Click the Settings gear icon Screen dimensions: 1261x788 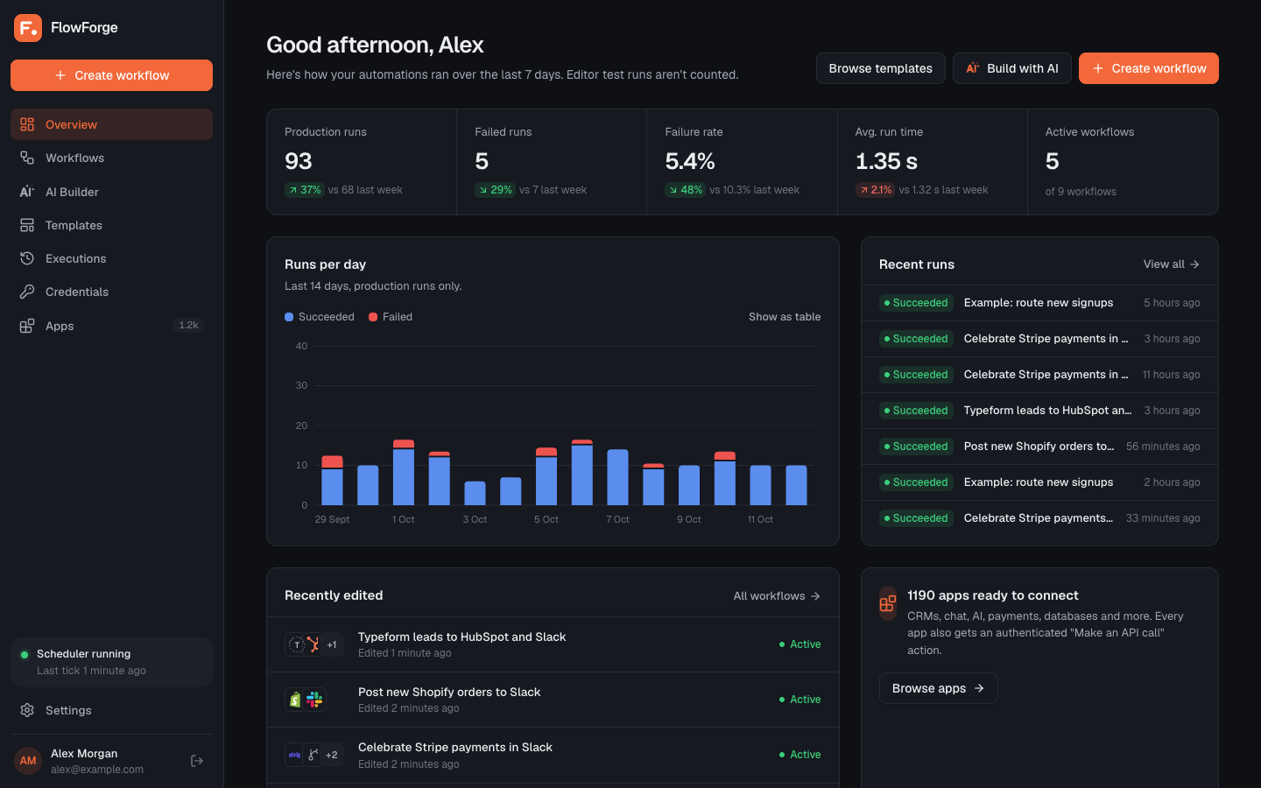27,710
